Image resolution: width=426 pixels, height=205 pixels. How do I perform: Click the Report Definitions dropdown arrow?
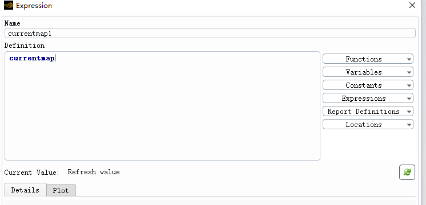pos(409,112)
